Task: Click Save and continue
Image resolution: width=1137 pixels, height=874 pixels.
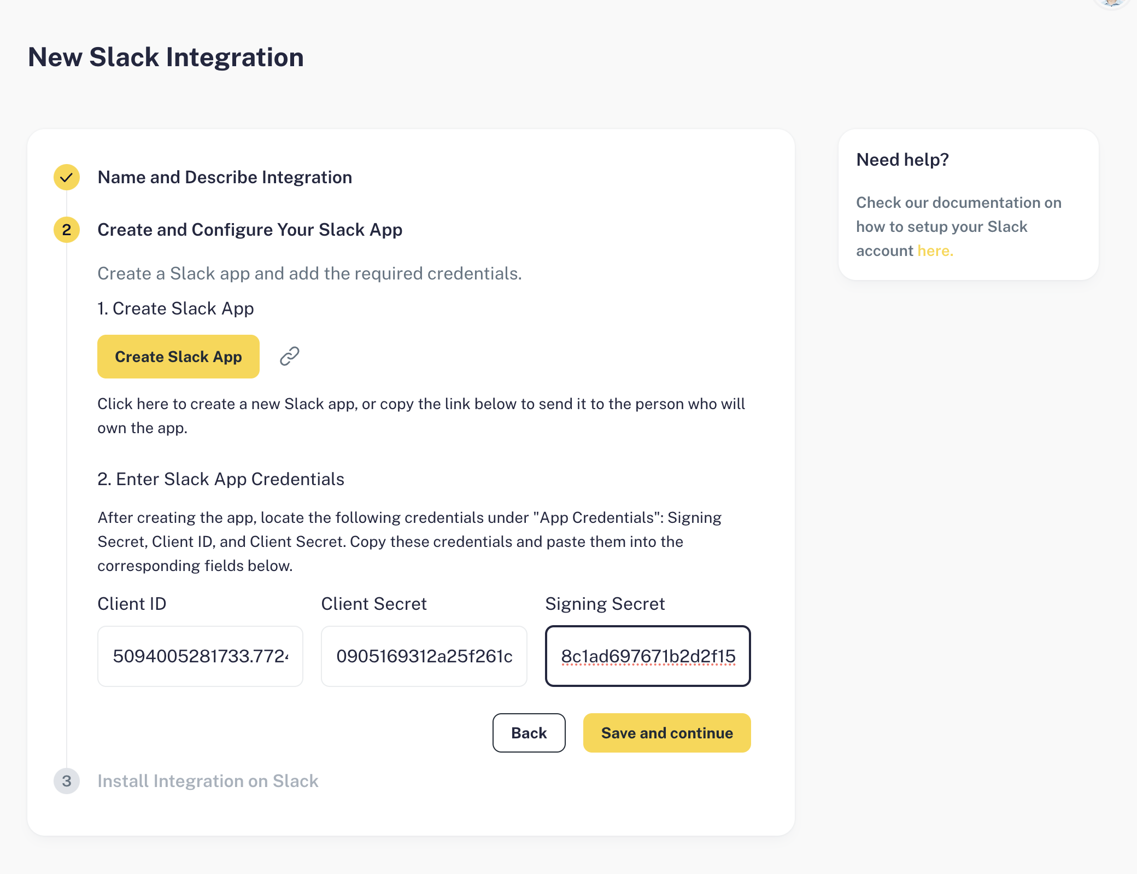Action: tap(667, 733)
